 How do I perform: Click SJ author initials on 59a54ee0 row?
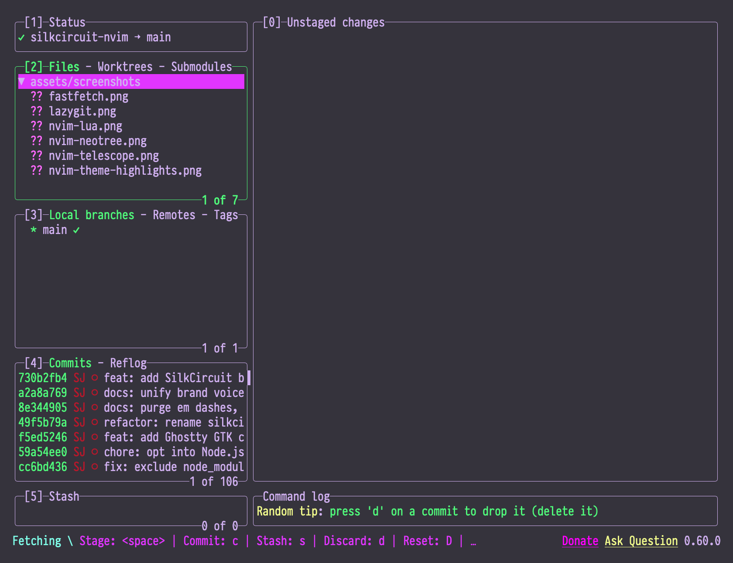pos(79,452)
